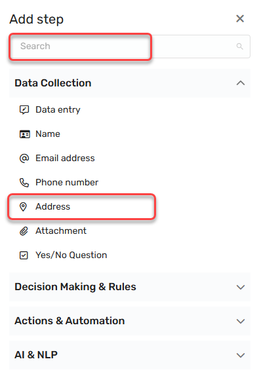Click the Data entry chat icon

point(24,110)
